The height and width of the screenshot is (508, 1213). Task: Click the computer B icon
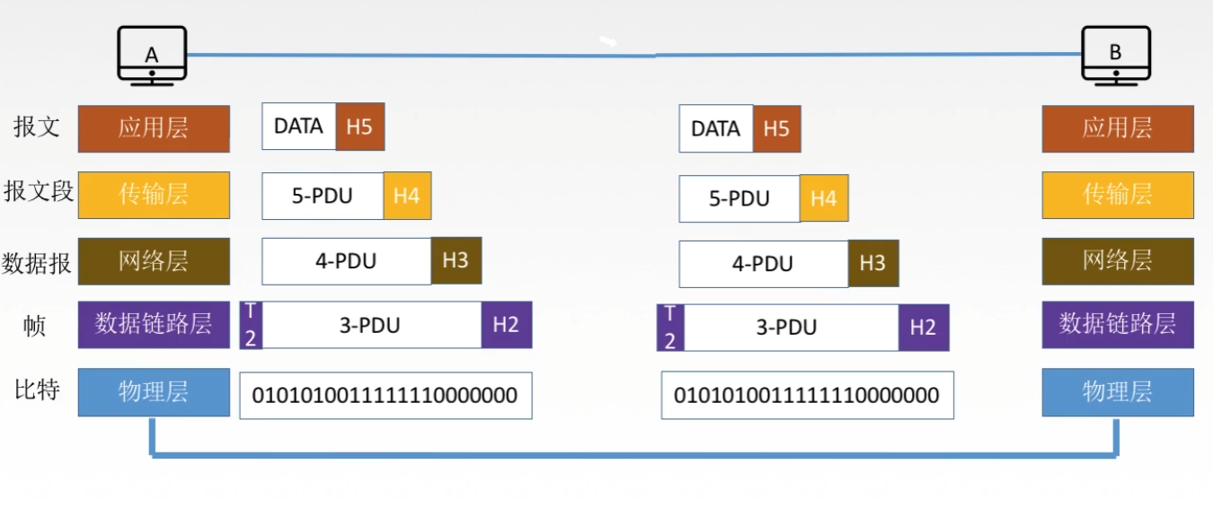click(1115, 56)
